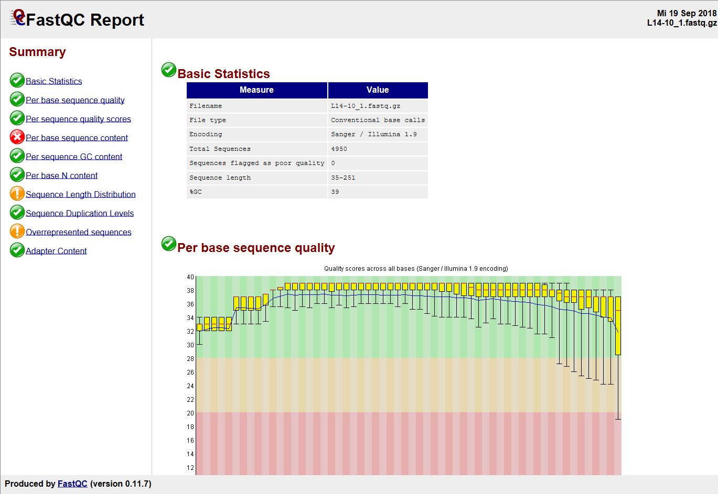Click pass icon next to Basic Statistics heading
The image size is (718, 494).
coord(168,70)
